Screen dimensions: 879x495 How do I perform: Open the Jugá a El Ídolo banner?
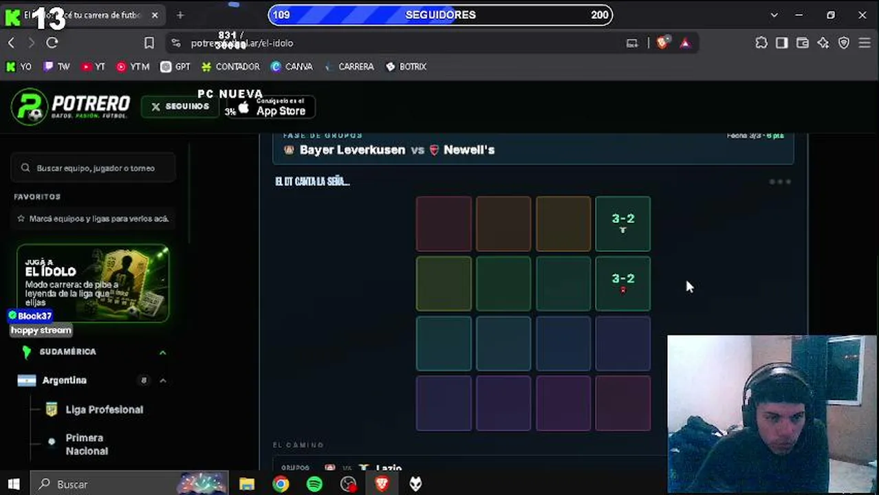(93, 283)
